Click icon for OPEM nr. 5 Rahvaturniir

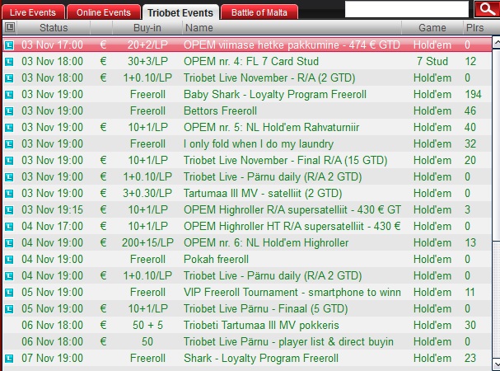point(9,128)
